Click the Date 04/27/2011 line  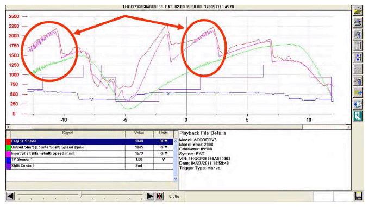(x=204, y=163)
